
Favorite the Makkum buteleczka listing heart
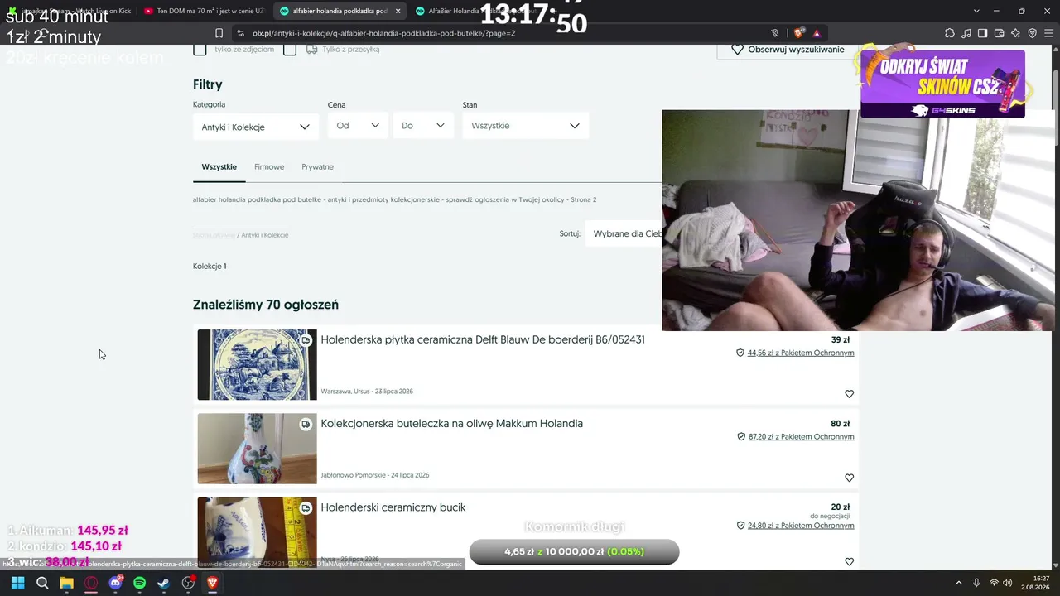[849, 478]
